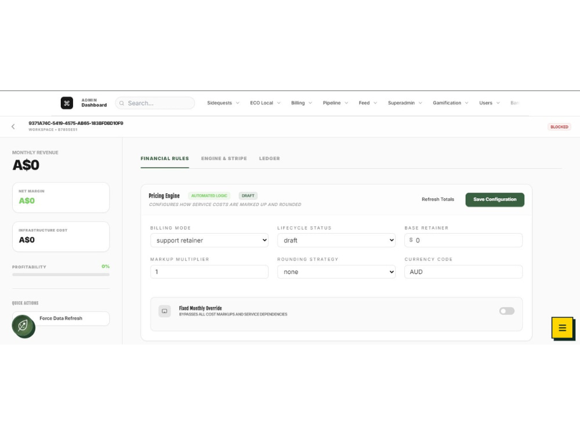Click the Infrastructure Cost A$0 card
Viewport: 580px width, 435px height.
tap(61, 237)
